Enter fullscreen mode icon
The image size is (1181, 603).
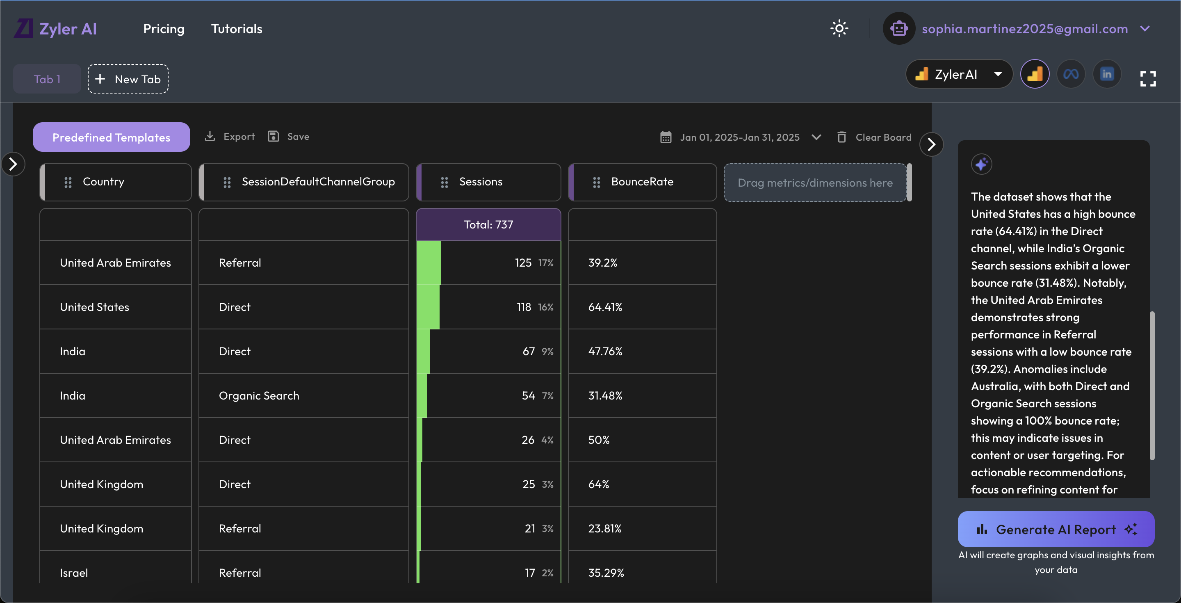pyautogui.click(x=1147, y=78)
